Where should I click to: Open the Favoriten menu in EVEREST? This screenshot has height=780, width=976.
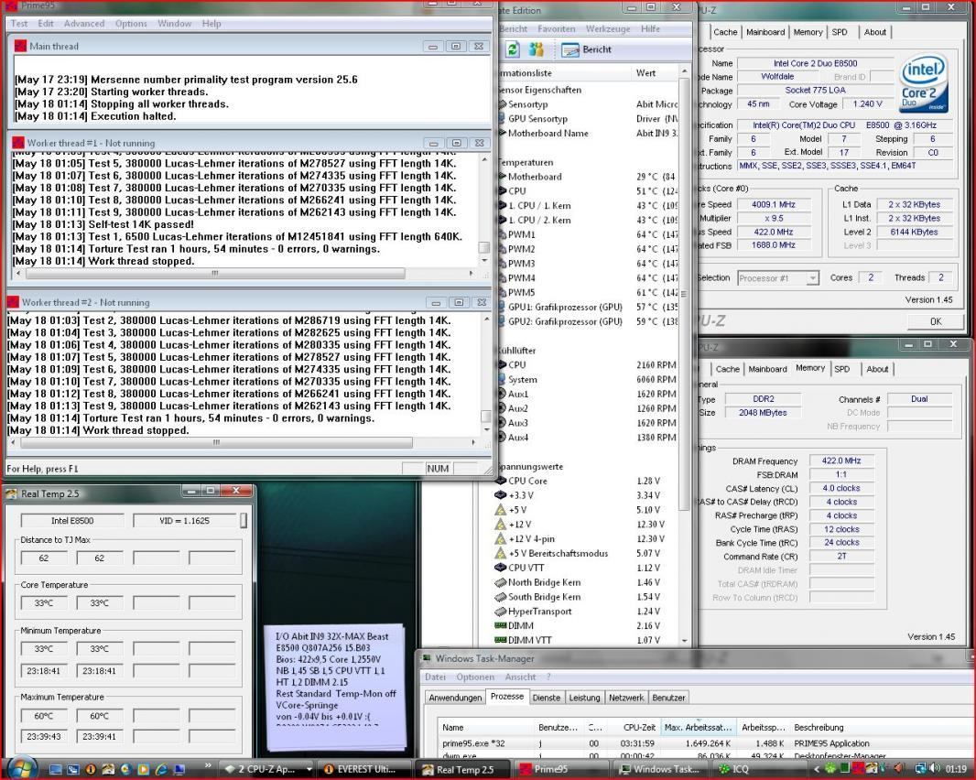pos(557,28)
